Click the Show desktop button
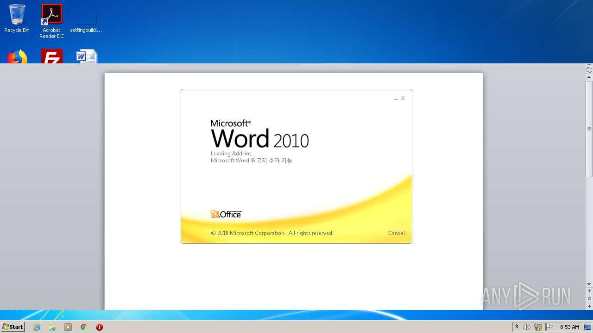Image resolution: width=593 pixels, height=333 pixels. coord(588,327)
